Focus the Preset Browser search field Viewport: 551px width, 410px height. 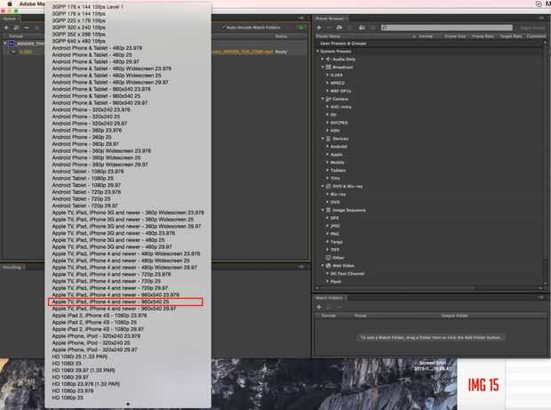tap(447, 27)
